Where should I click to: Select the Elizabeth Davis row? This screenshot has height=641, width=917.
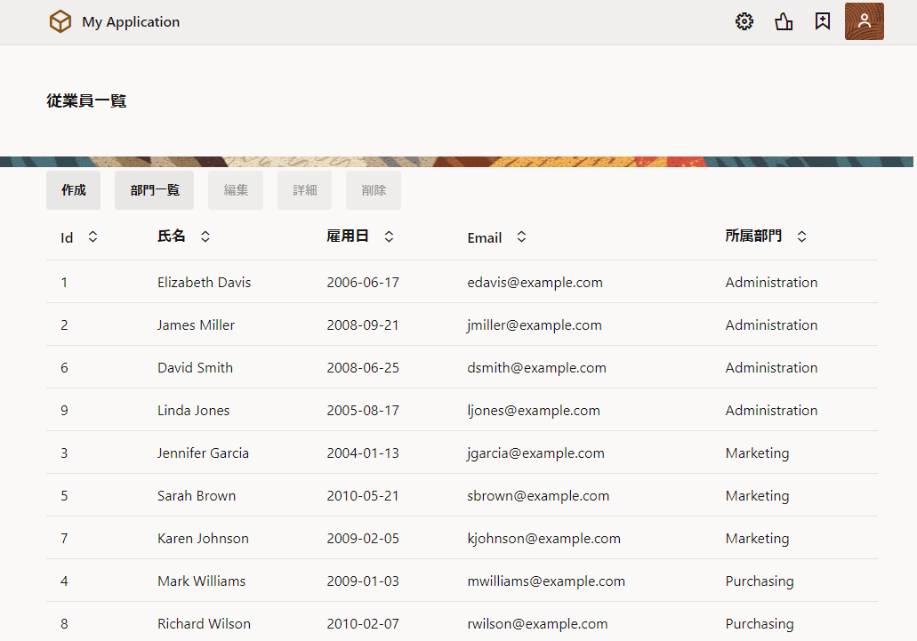pyautogui.click(x=204, y=283)
